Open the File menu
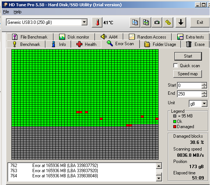This screenshot has width=210, height=185. coord(6,12)
